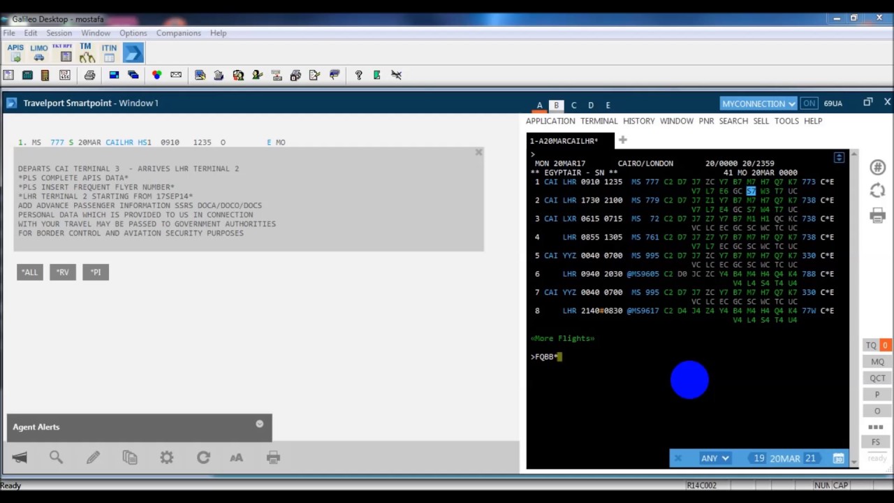Go to previous day 19
The height and width of the screenshot is (503, 894).
coord(759,458)
